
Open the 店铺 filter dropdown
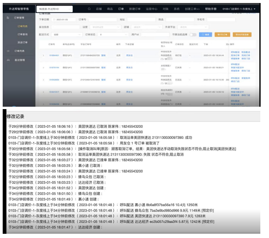(146, 27)
